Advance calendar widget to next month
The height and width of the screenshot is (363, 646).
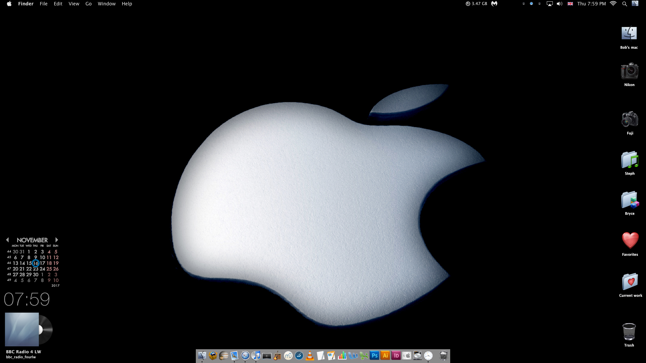click(x=57, y=240)
